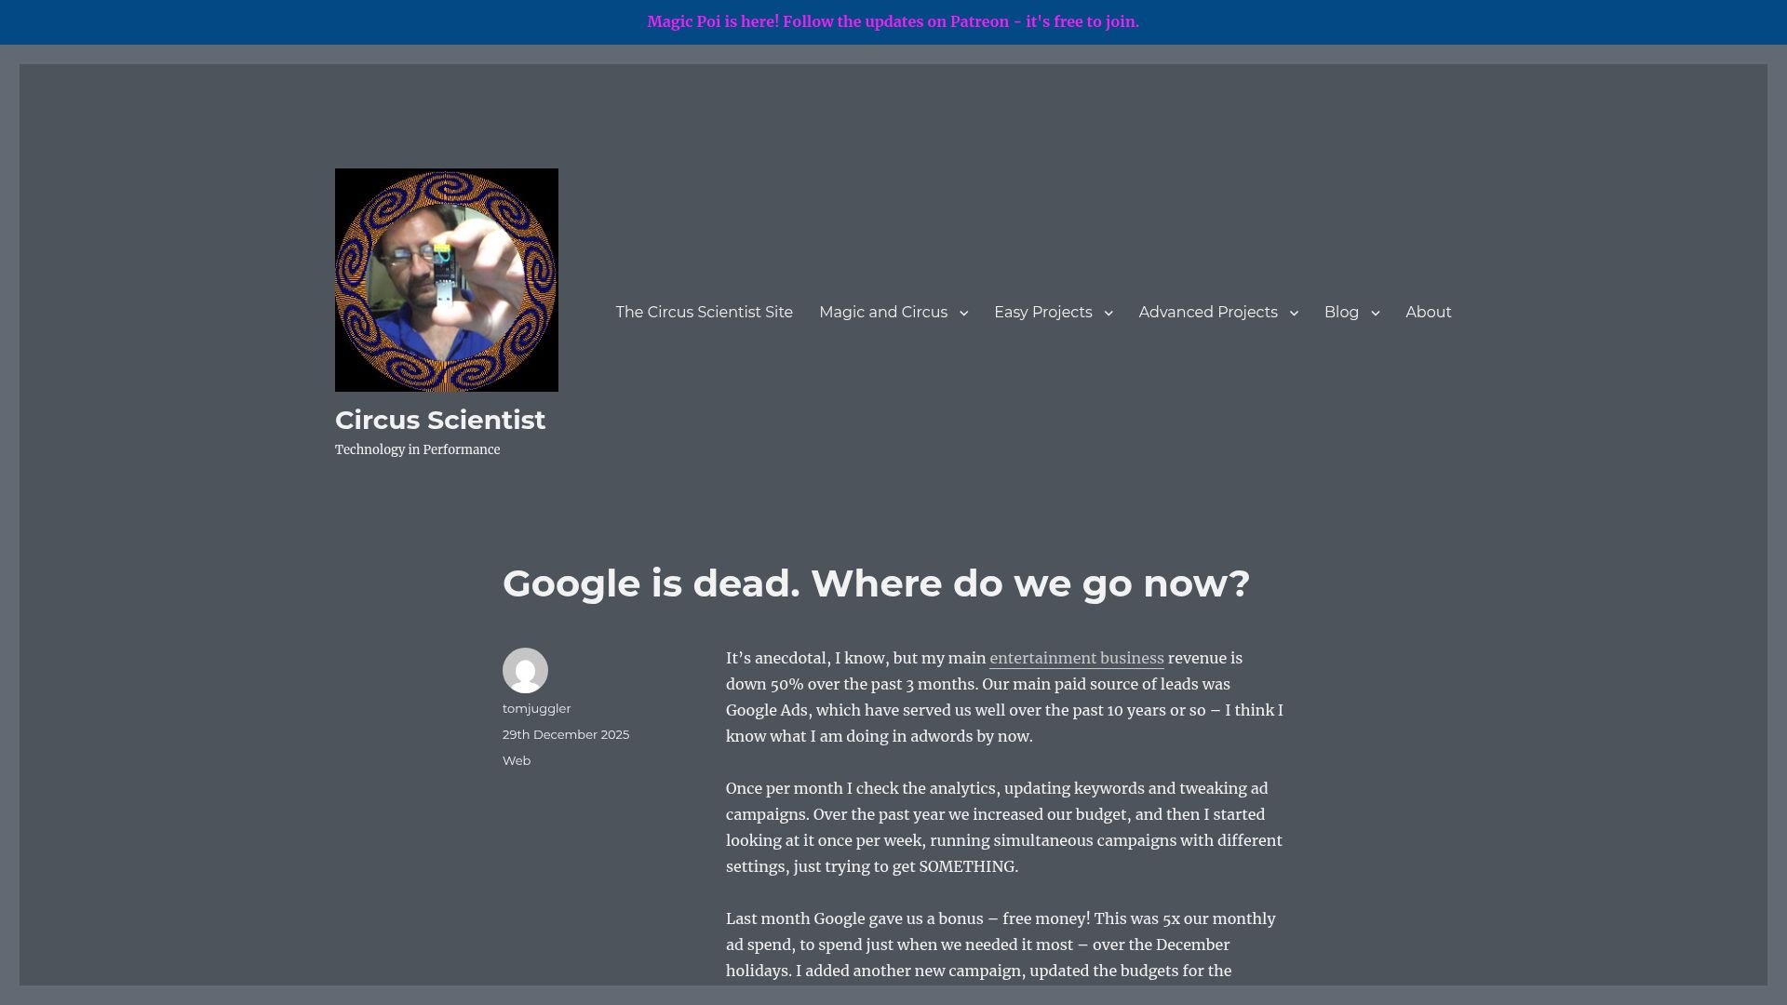This screenshot has width=1787, height=1005.
Task: Open the Magic and Circus menu item
Action: click(883, 313)
